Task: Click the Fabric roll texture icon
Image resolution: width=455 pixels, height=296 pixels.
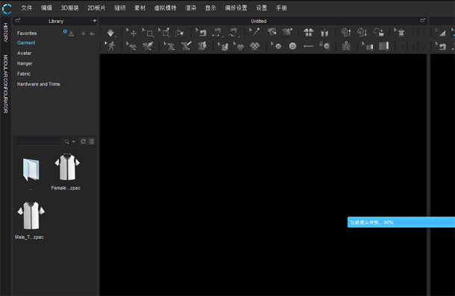Action: [x=383, y=46]
